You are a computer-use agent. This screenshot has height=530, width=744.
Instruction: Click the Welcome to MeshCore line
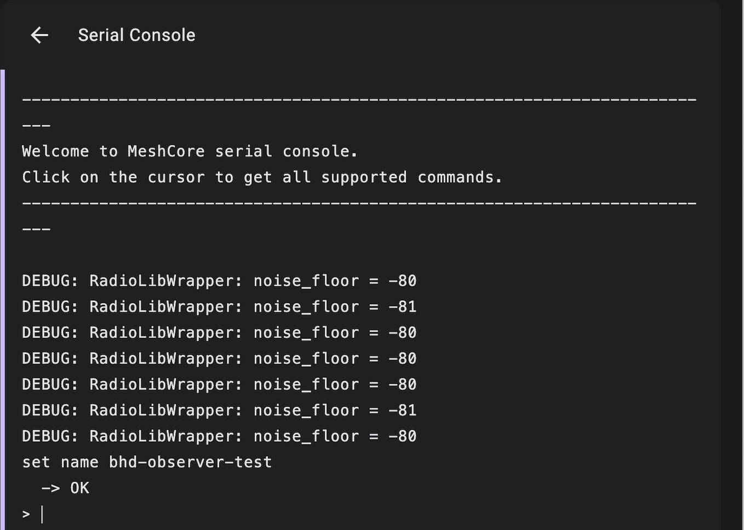[190, 151]
